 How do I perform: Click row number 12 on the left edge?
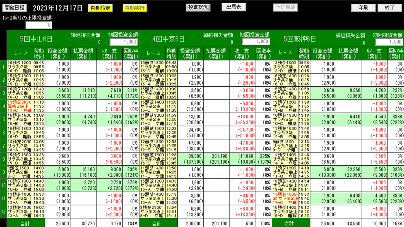pyautogui.click(x=3, y=211)
